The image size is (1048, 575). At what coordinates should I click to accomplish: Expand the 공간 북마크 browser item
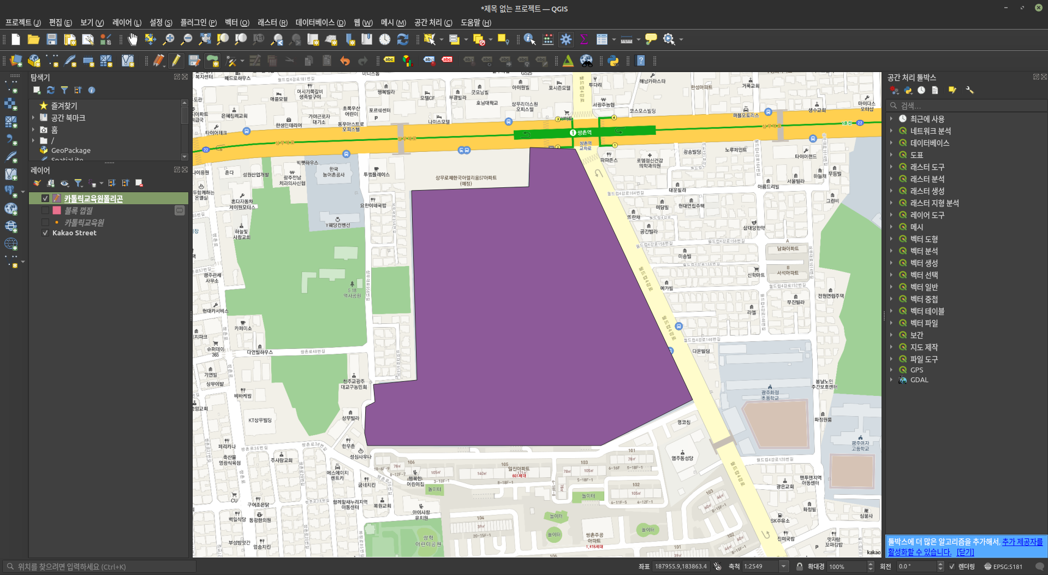coord(33,117)
